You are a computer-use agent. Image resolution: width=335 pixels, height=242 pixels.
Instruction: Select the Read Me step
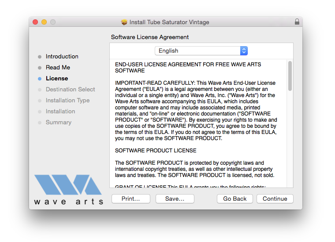(x=58, y=68)
